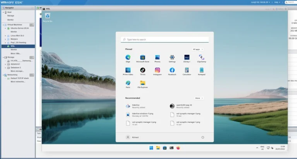Expand the Linux Mint 20.3 VM tree node
Image resolution: width=297 pixels, height=159 pixels.
pyautogui.click(x=5, y=36)
